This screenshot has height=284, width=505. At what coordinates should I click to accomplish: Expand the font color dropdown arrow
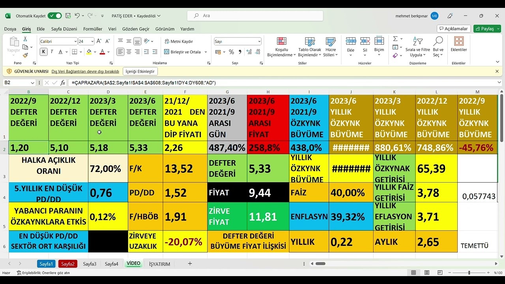[108, 52]
